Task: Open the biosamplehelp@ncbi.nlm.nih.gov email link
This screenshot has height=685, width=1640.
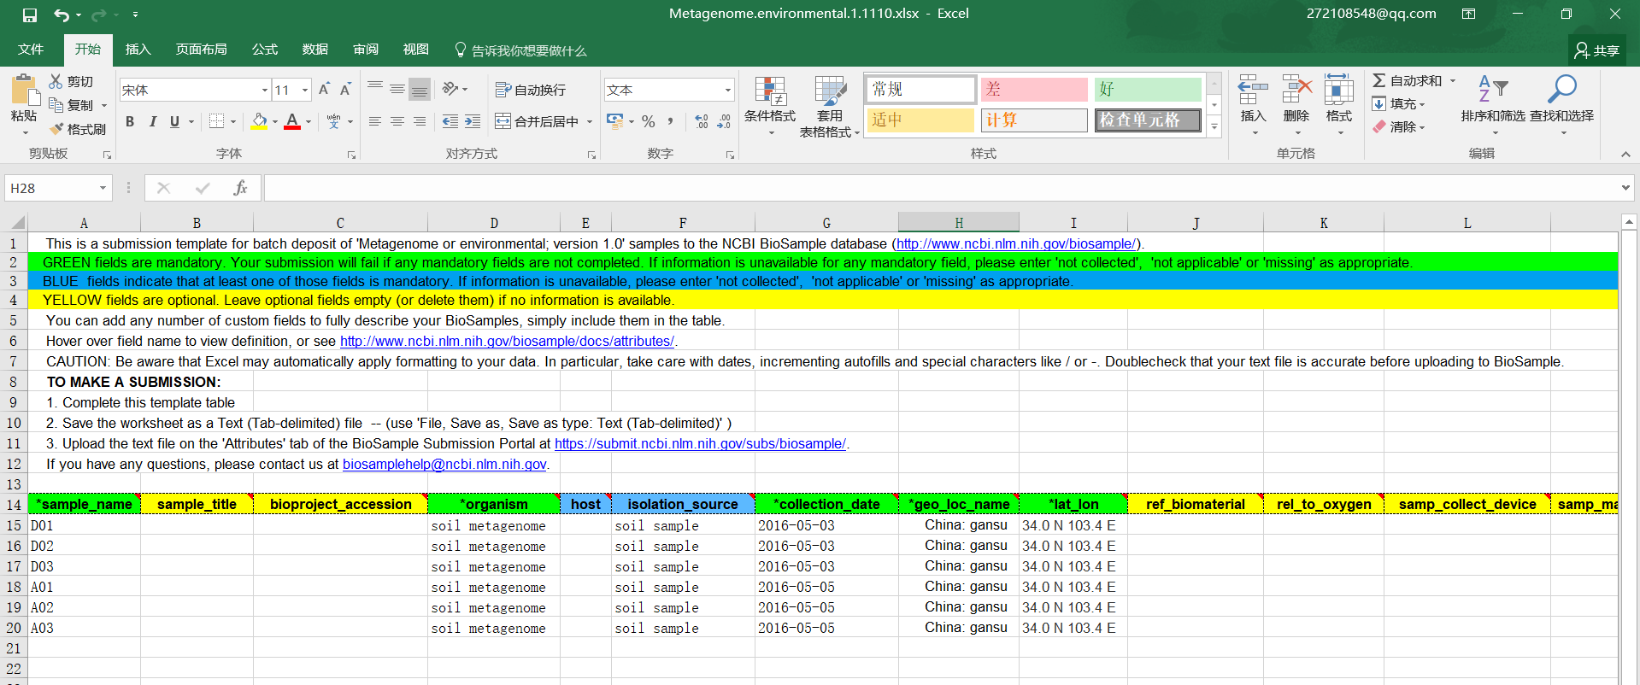Action: point(444,464)
